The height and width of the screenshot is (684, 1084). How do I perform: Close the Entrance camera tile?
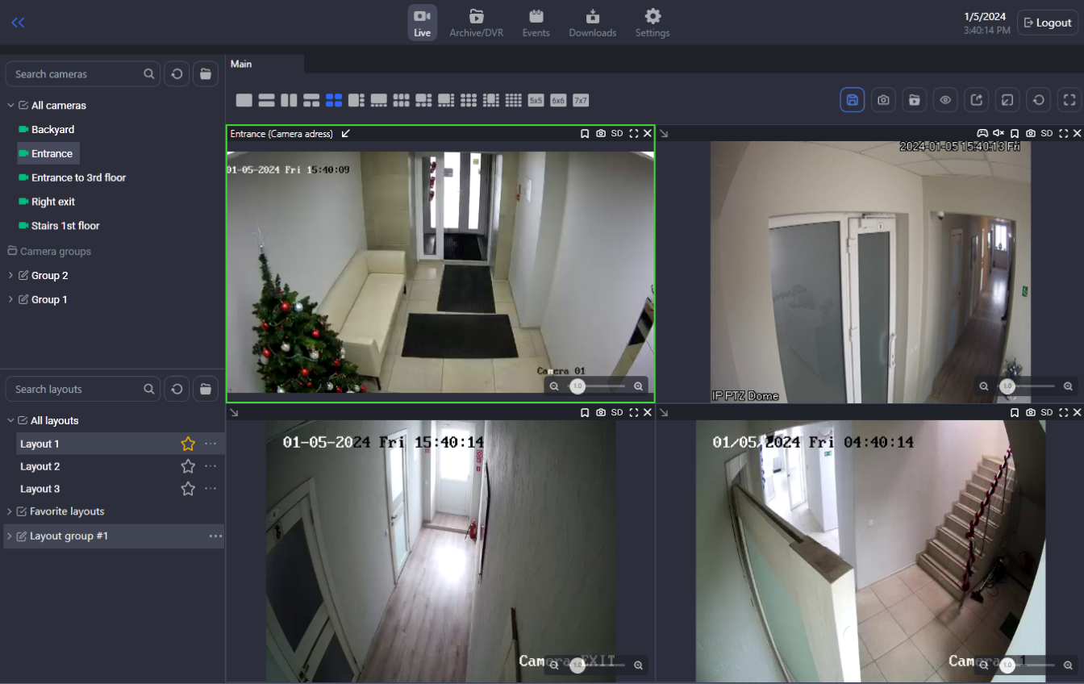[x=648, y=133]
